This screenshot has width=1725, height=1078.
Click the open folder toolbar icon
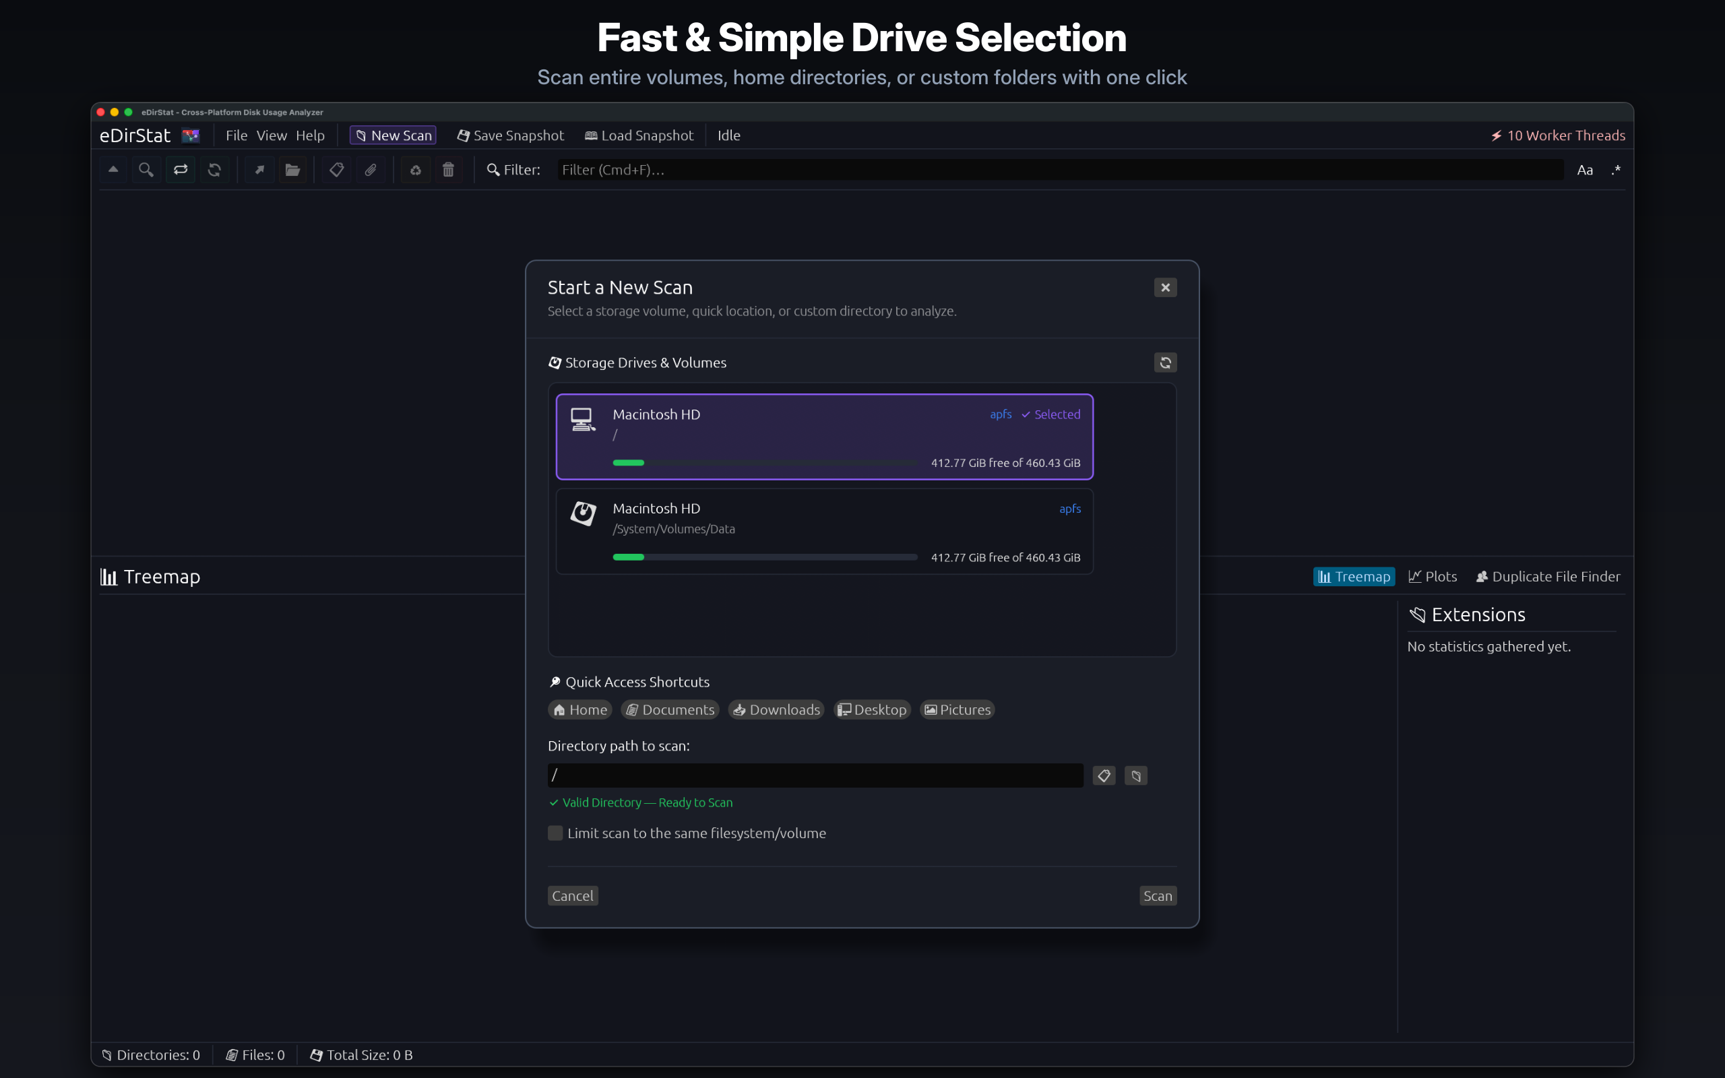pyautogui.click(x=292, y=170)
